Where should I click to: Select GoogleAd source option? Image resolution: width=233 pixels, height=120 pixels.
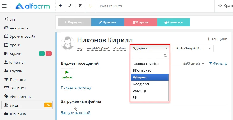(x=149, y=84)
